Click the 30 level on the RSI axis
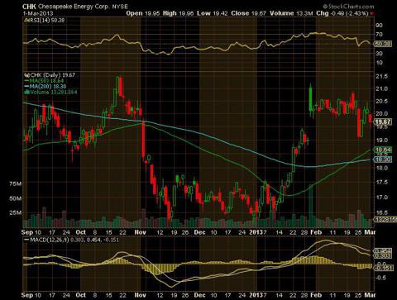397x300 pixels. tap(379, 53)
